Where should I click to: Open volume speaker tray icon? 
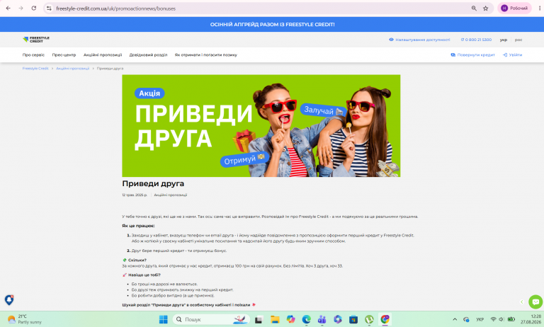click(x=501, y=319)
